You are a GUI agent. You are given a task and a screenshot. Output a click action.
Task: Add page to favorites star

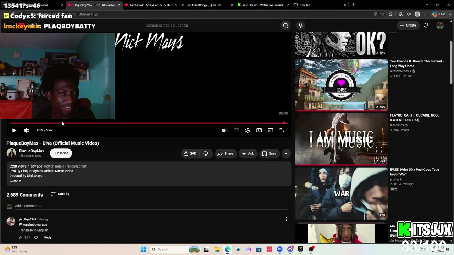pyautogui.click(x=382, y=14)
